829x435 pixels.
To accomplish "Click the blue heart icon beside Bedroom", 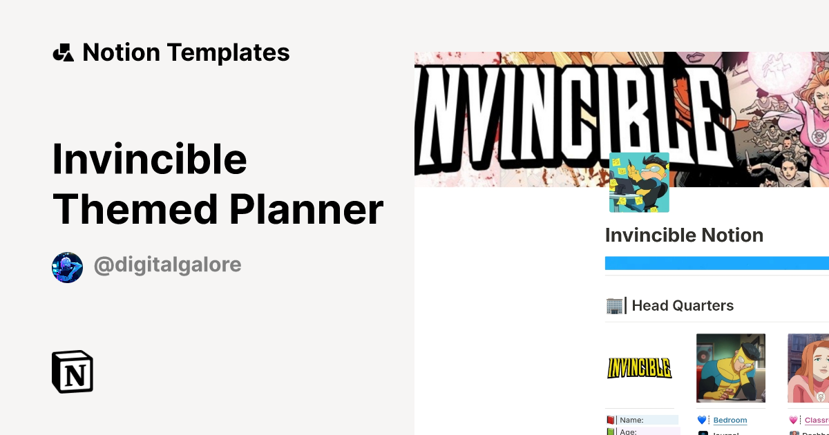I will pyautogui.click(x=701, y=419).
